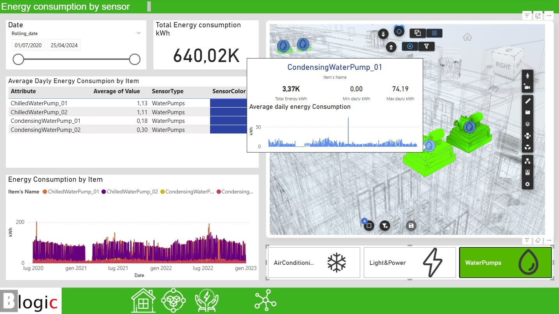
Task: Select the ruler measure tool
Action: pyautogui.click(x=527, y=101)
